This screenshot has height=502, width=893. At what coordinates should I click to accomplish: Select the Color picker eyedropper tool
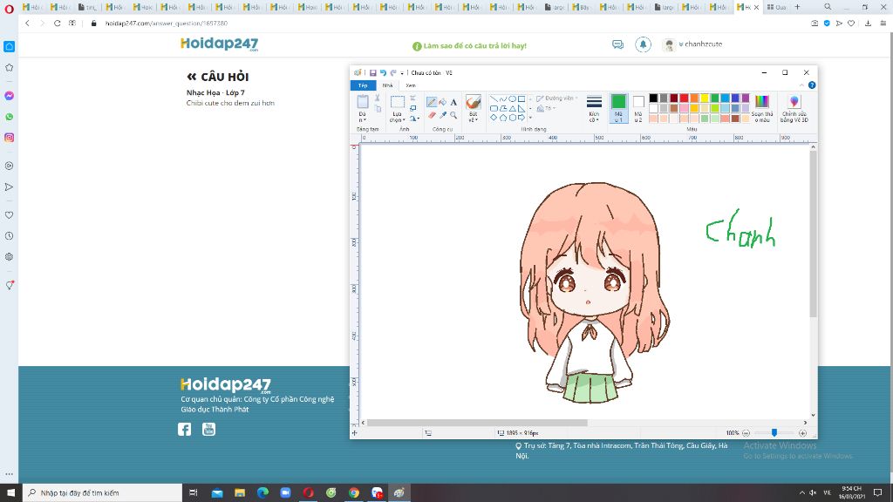[x=442, y=115]
